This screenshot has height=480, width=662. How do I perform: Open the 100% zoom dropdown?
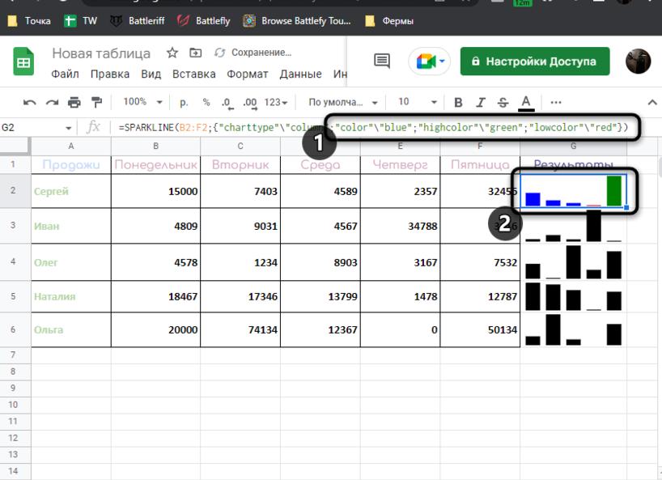coord(142,102)
